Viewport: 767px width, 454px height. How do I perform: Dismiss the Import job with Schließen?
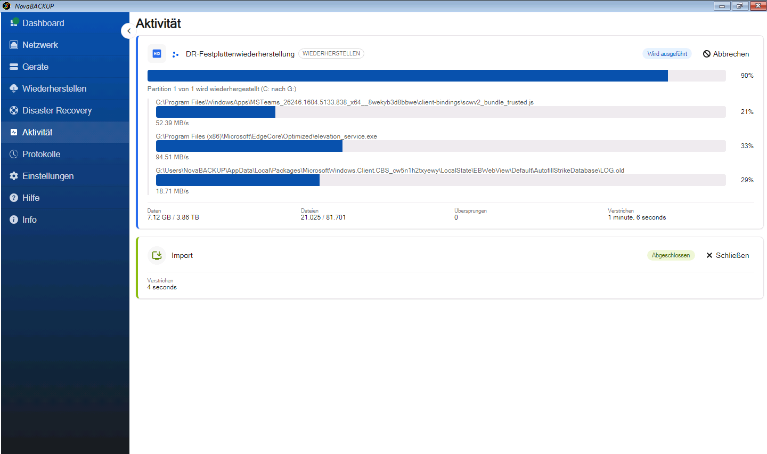point(728,255)
